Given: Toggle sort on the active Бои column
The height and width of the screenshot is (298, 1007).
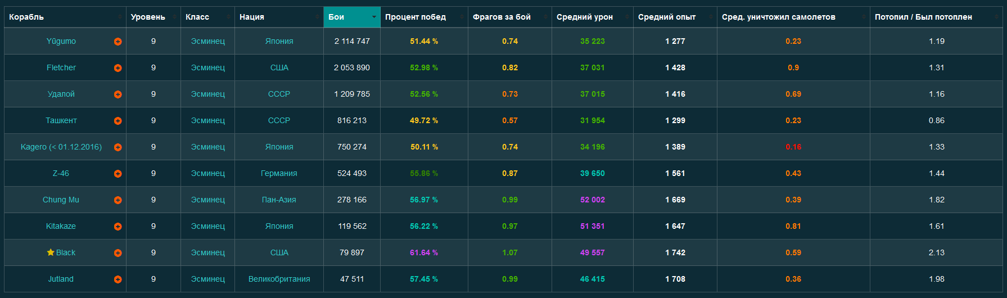Looking at the screenshot, I should click(x=352, y=17).
